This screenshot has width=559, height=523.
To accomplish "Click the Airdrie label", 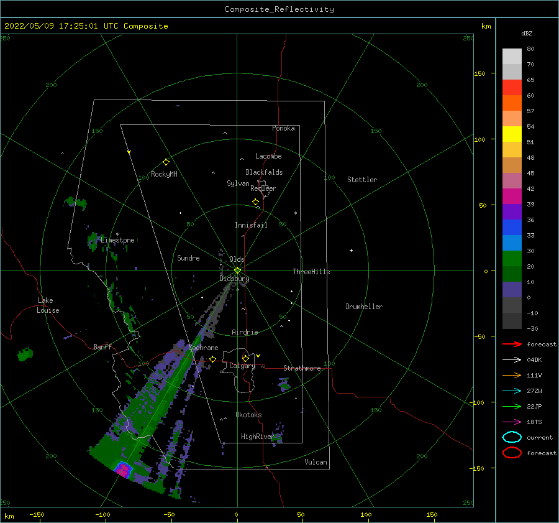I will click(x=245, y=332).
